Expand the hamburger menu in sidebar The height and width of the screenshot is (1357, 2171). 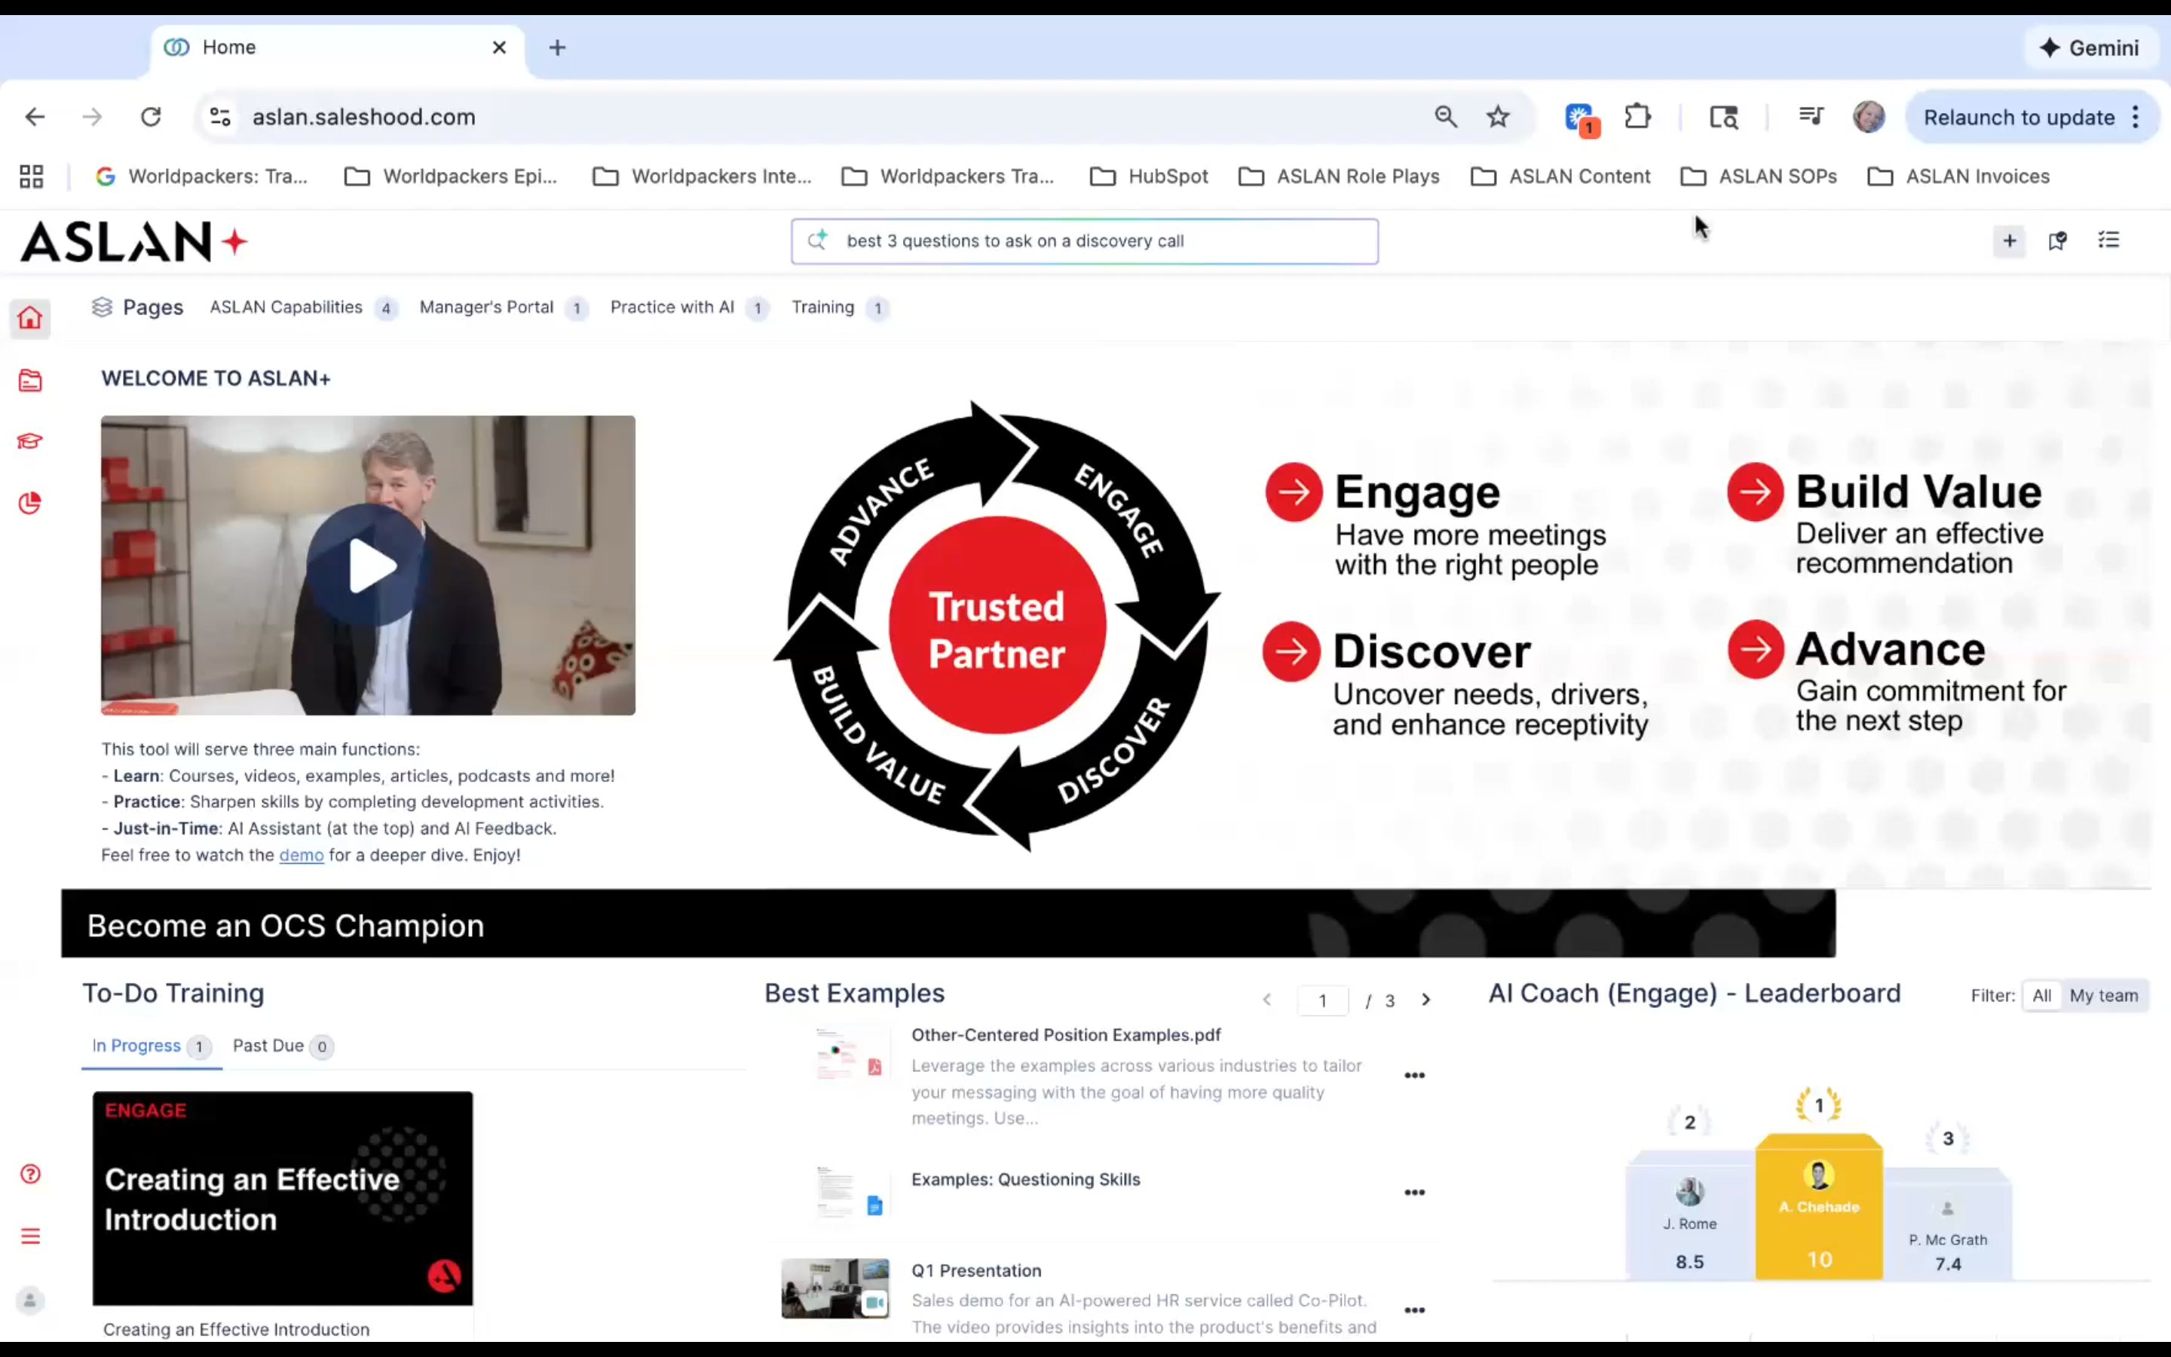coord(29,1236)
